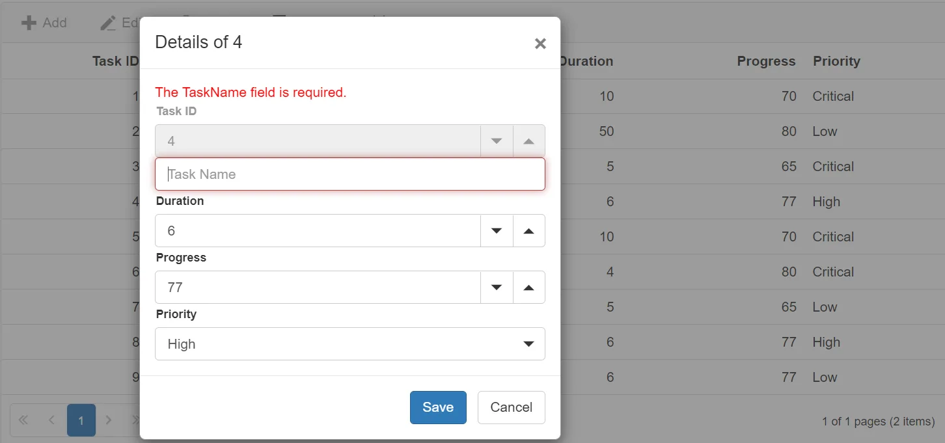This screenshot has height=443, width=945.
Task: Decrease Duration using its decrement control
Action: (497, 230)
